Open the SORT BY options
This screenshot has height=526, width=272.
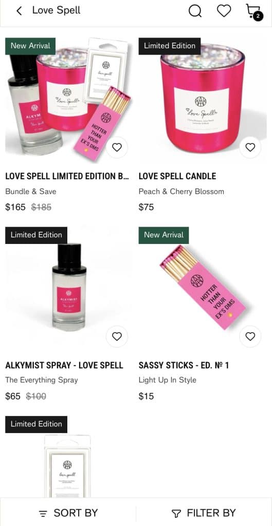(x=68, y=513)
